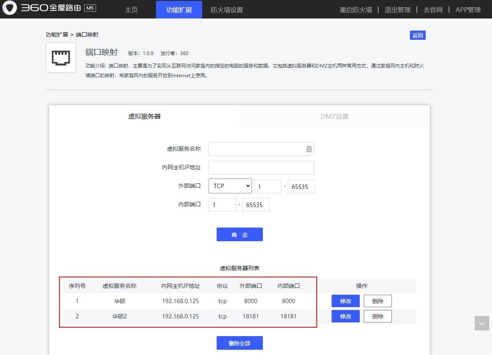
Task: Switch to the 主页 tab
Action: pyautogui.click(x=131, y=10)
